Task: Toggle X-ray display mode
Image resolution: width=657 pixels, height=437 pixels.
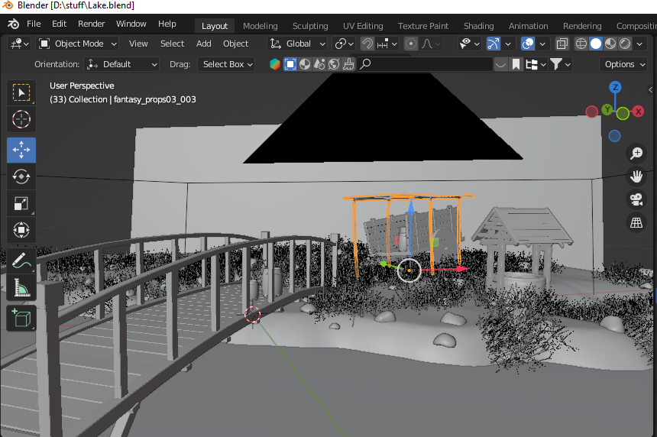Action: coord(562,44)
